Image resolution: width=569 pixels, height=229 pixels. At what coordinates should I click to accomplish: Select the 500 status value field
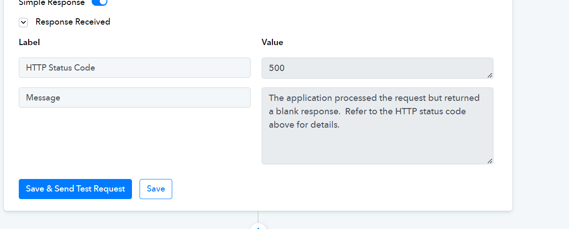378,68
